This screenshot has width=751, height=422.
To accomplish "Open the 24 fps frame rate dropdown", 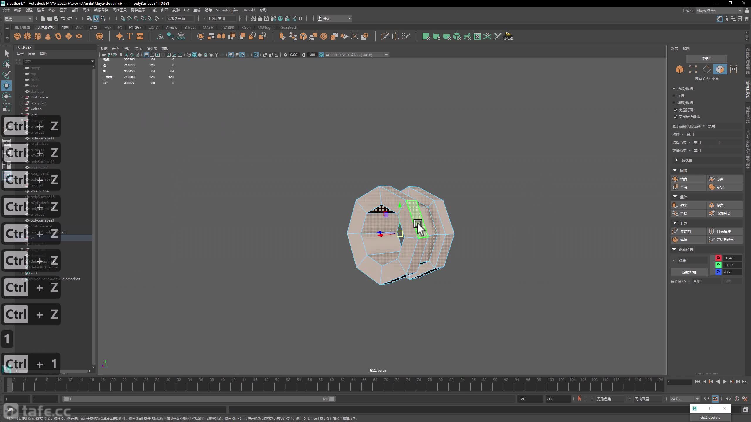I will tap(684, 399).
